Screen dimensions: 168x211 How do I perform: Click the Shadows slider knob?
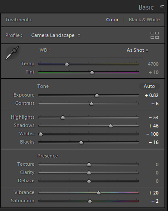tap(111, 126)
